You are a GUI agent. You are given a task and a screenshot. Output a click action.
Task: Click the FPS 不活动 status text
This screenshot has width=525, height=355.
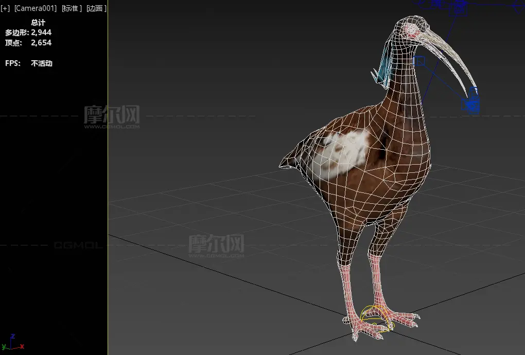click(41, 64)
